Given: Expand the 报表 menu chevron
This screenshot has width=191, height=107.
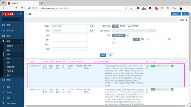Looking at the screenshot, I should coord(22,36).
